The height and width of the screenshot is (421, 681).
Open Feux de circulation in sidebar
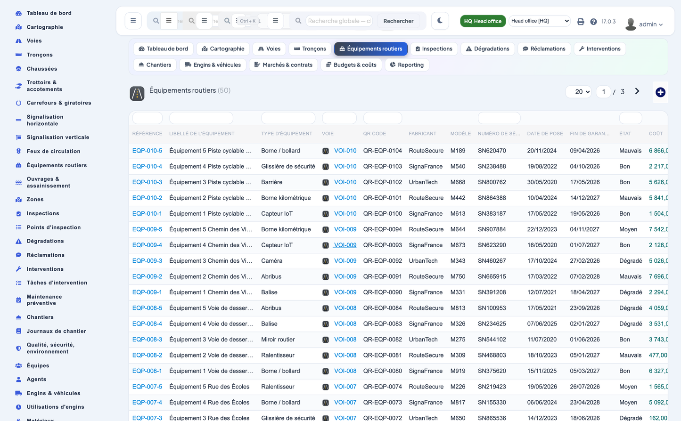point(53,151)
